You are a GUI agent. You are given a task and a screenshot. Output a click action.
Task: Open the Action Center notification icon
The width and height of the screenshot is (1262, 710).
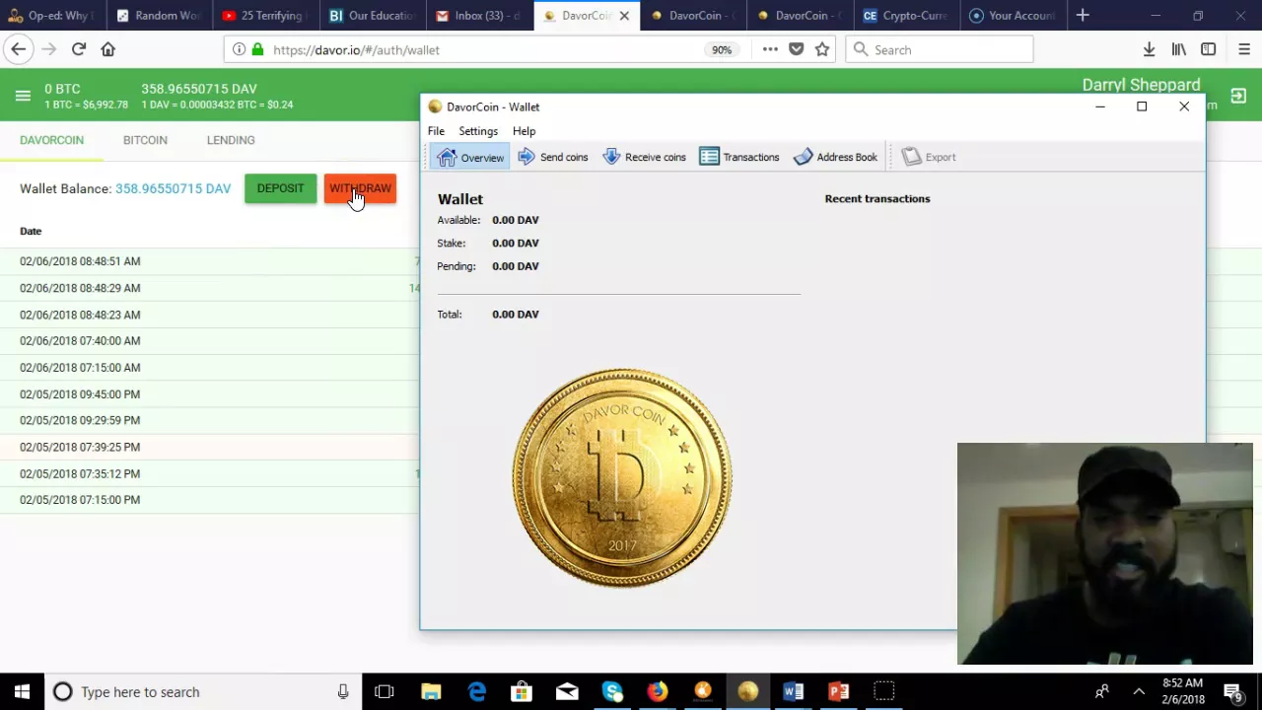pyautogui.click(x=1233, y=691)
